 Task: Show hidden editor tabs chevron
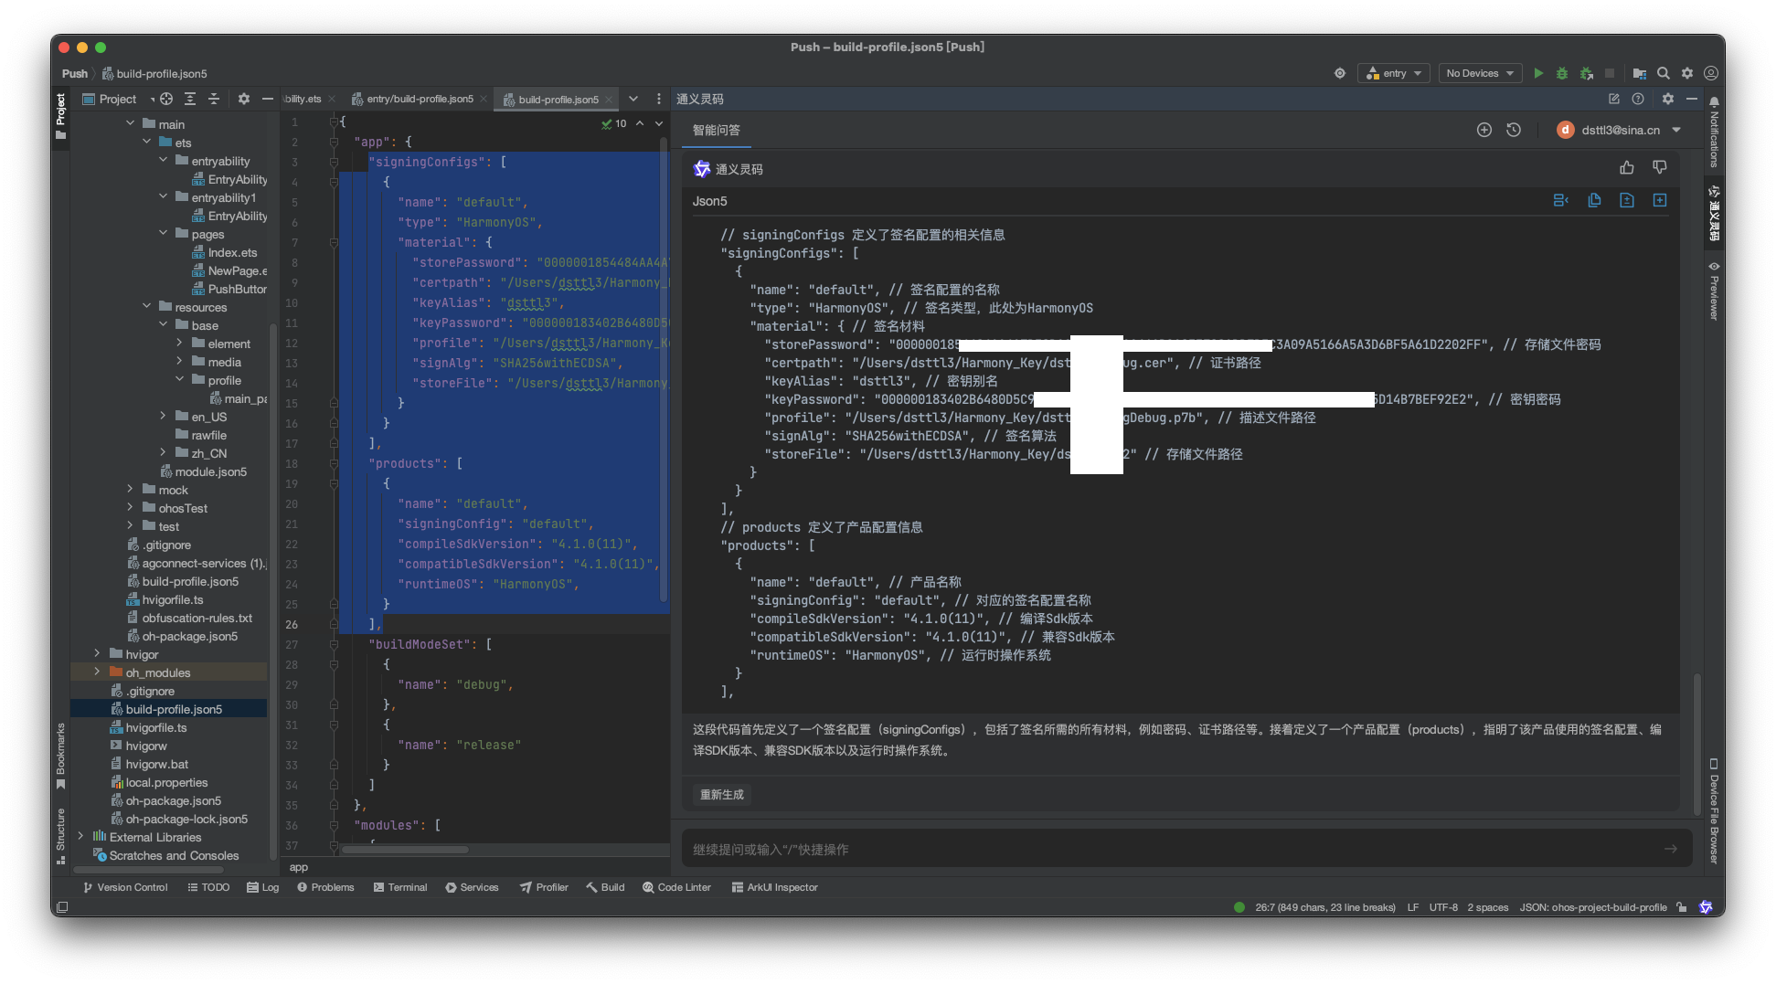point(633,99)
